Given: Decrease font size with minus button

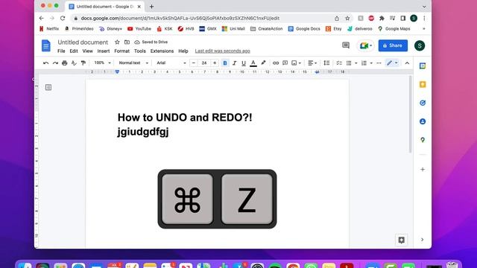Looking at the screenshot, I should (194, 63).
